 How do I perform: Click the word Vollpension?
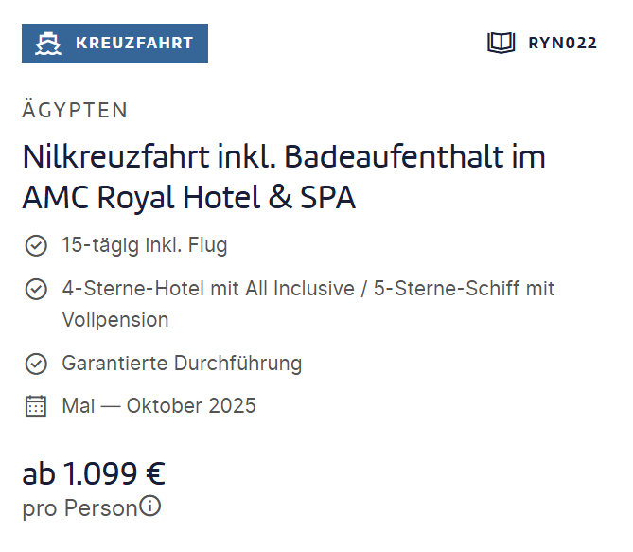pyautogui.click(x=115, y=320)
